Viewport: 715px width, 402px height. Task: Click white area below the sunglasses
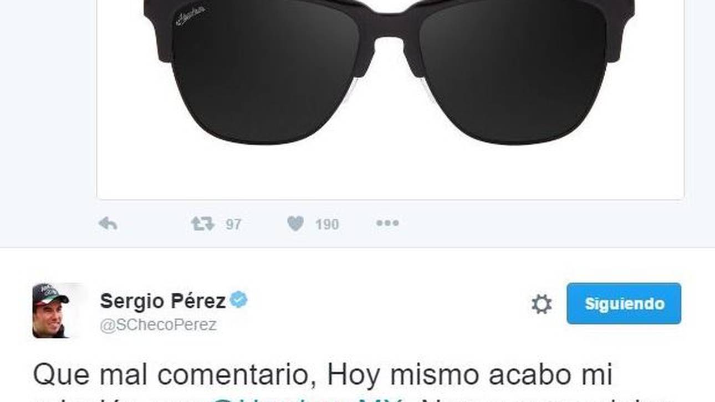pyautogui.click(x=390, y=172)
